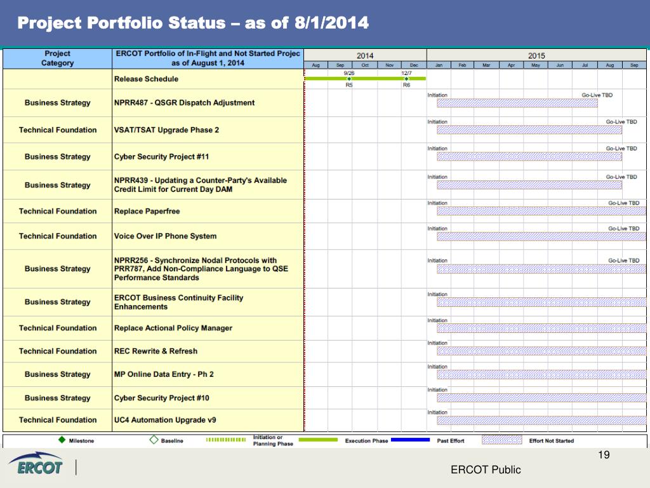Click the UC4 Automation Upgrade v9 Gantt bar
Screen dimensions: 650x488
(541, 421)
